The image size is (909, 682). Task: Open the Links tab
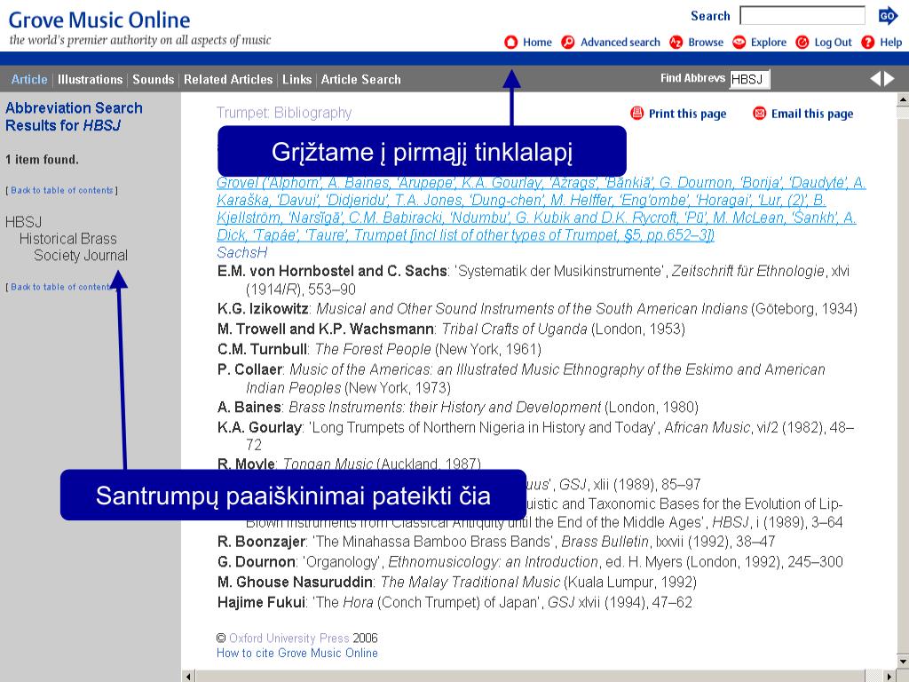click(296, 79)
